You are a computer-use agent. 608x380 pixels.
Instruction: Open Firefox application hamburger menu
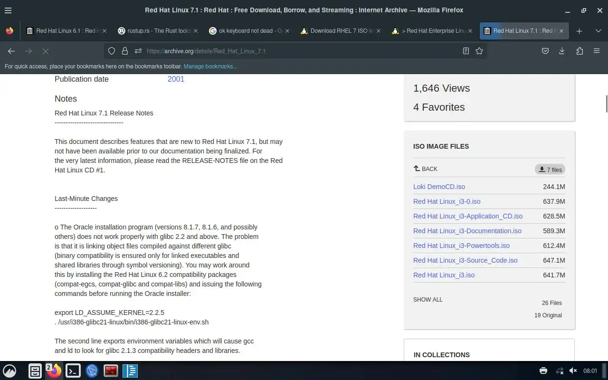click(x=597, y=51)
